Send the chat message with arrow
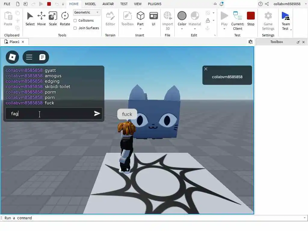This screenshot has height=231, width=308. click(97, 113)
